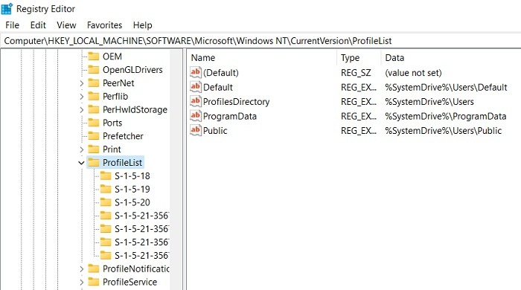Open the View menu
The width and height of the screenshot is (521, 290).
pos(66,25)
